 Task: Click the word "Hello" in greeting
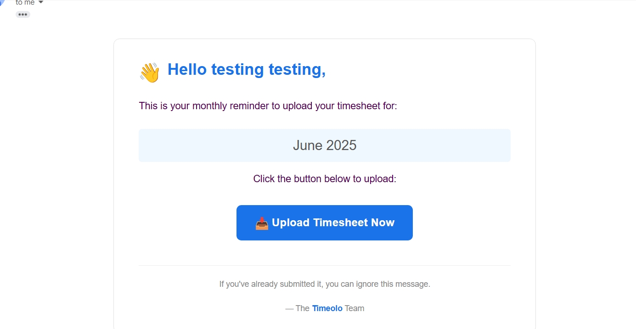click(186, 70)
